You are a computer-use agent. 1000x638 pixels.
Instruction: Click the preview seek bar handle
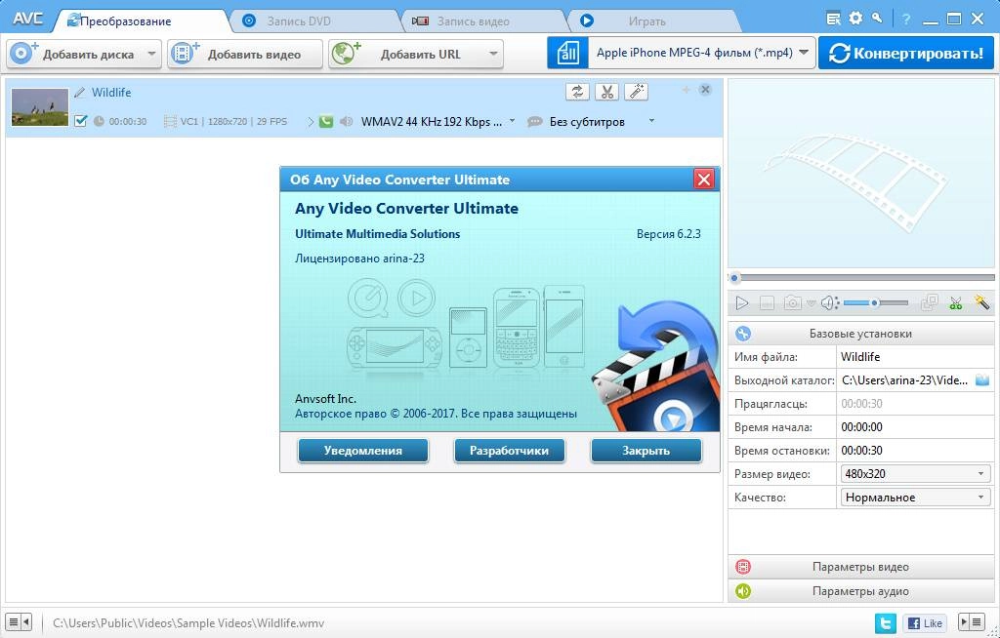click(734, 278)
